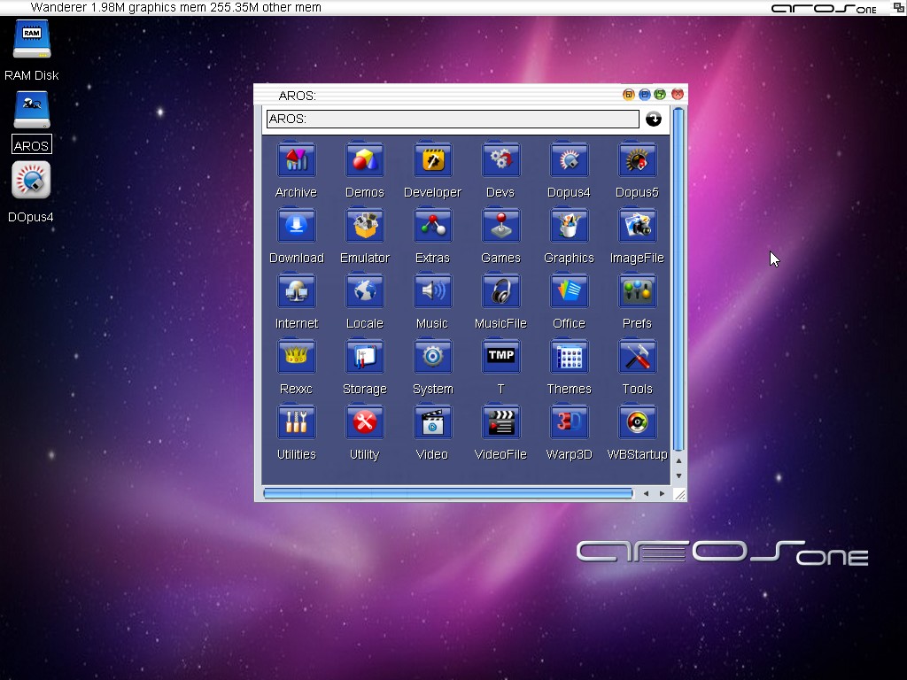The width and height of the screenshot is (907, 680).
Task: Click the vertical scrollbar down arrow
Action: pyautogui.click(x=679, y=476)
